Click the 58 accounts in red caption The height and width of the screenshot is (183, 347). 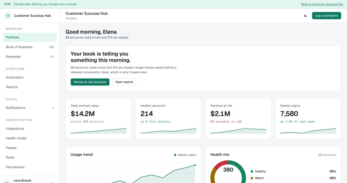(x=226, y=121)
